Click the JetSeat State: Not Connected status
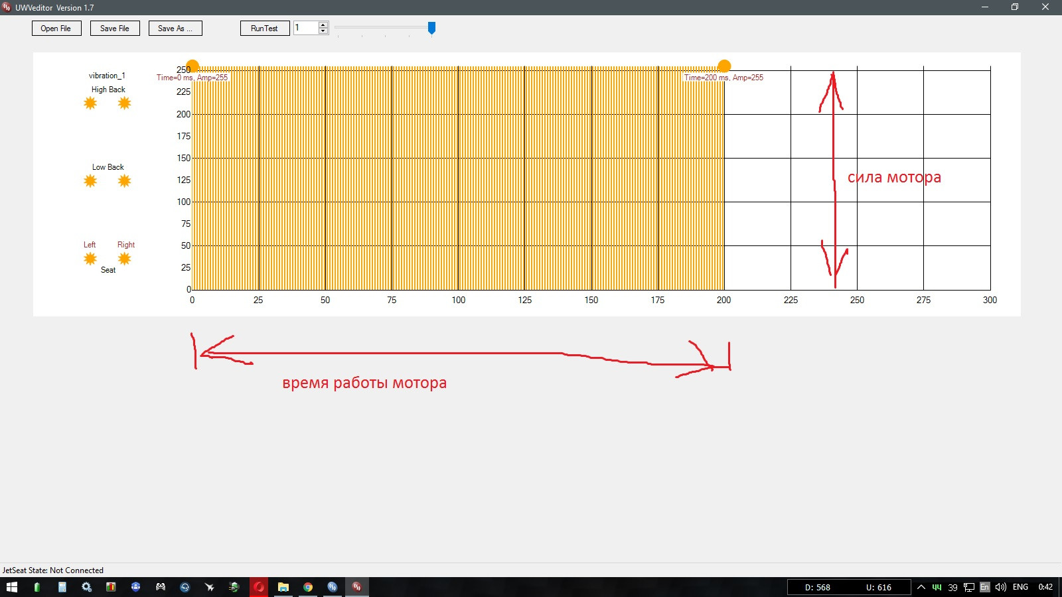Viewport: 1062px width, 597px height. (53, 570)
